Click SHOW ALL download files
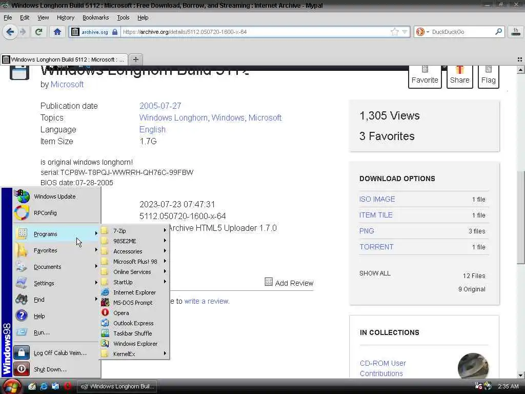The height and width of the screenshot is (394, 525). 375,273
